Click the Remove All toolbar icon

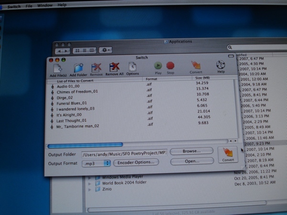coord(114,67)
